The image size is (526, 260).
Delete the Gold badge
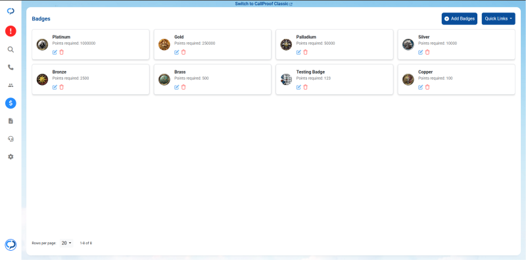[183, 52]
